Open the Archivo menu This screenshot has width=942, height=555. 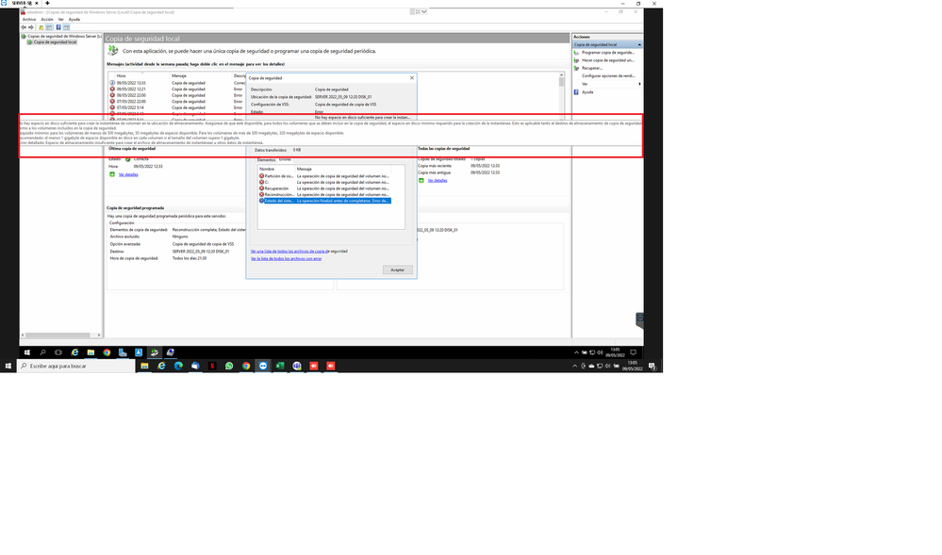tap(29, 19)
